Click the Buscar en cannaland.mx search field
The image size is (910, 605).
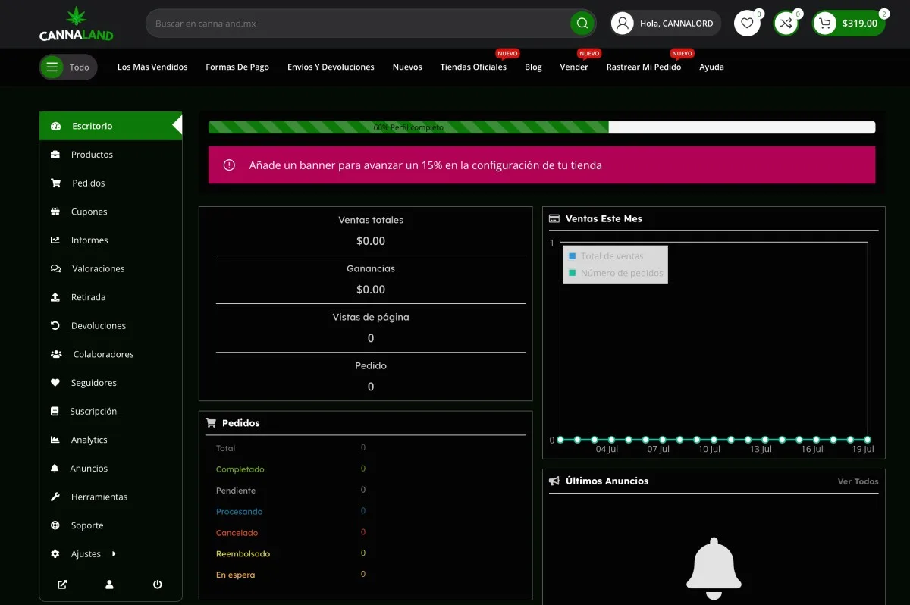[x=358, y=24]
